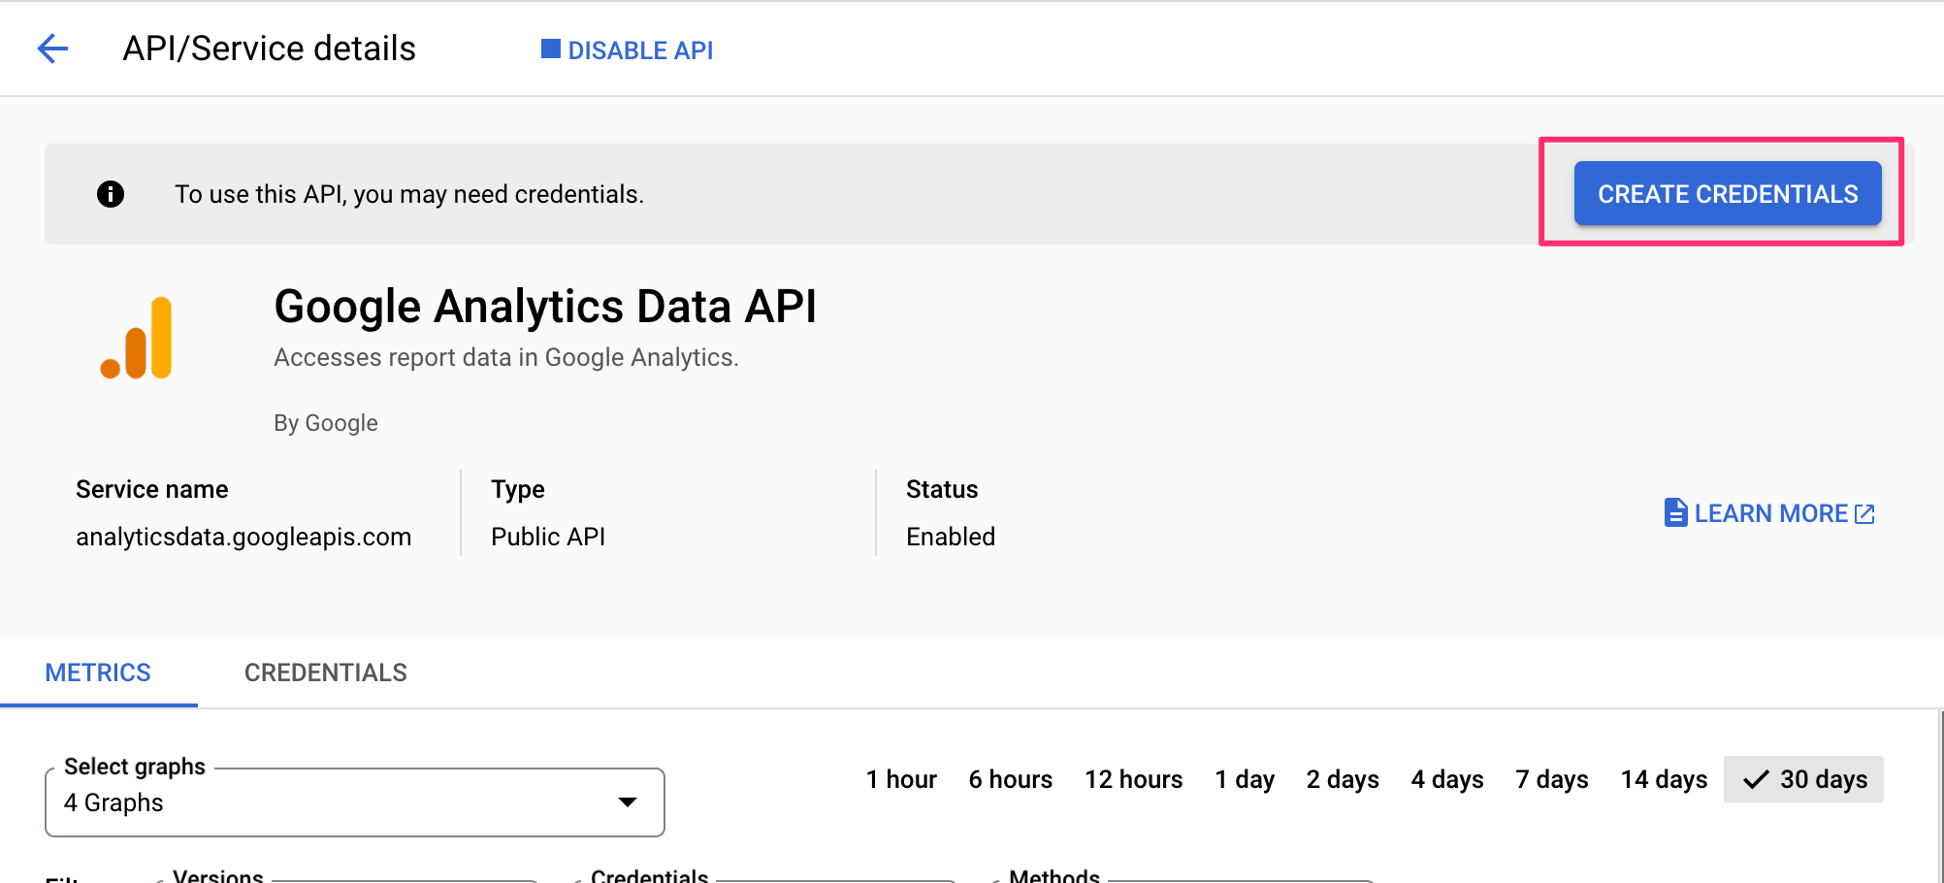Switch to the Credentials tab
Image resolution: width=1944 pixels, height=883 pixels.
325,672
